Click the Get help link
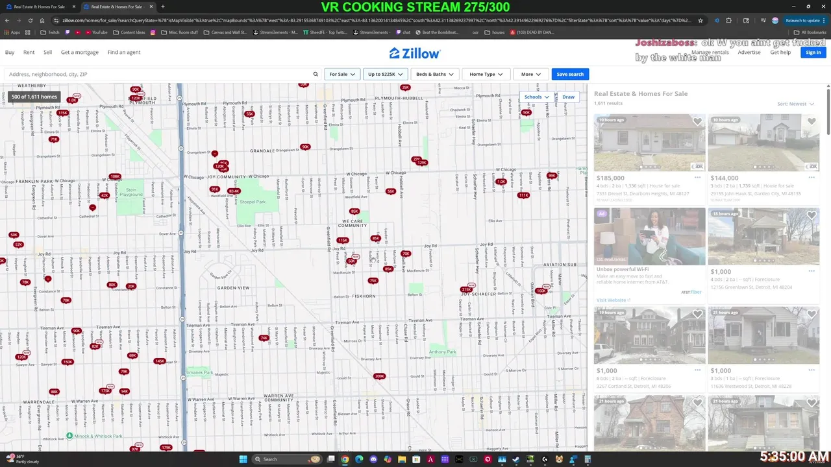This screenshot has height=467, width=831. pos(780,53)
